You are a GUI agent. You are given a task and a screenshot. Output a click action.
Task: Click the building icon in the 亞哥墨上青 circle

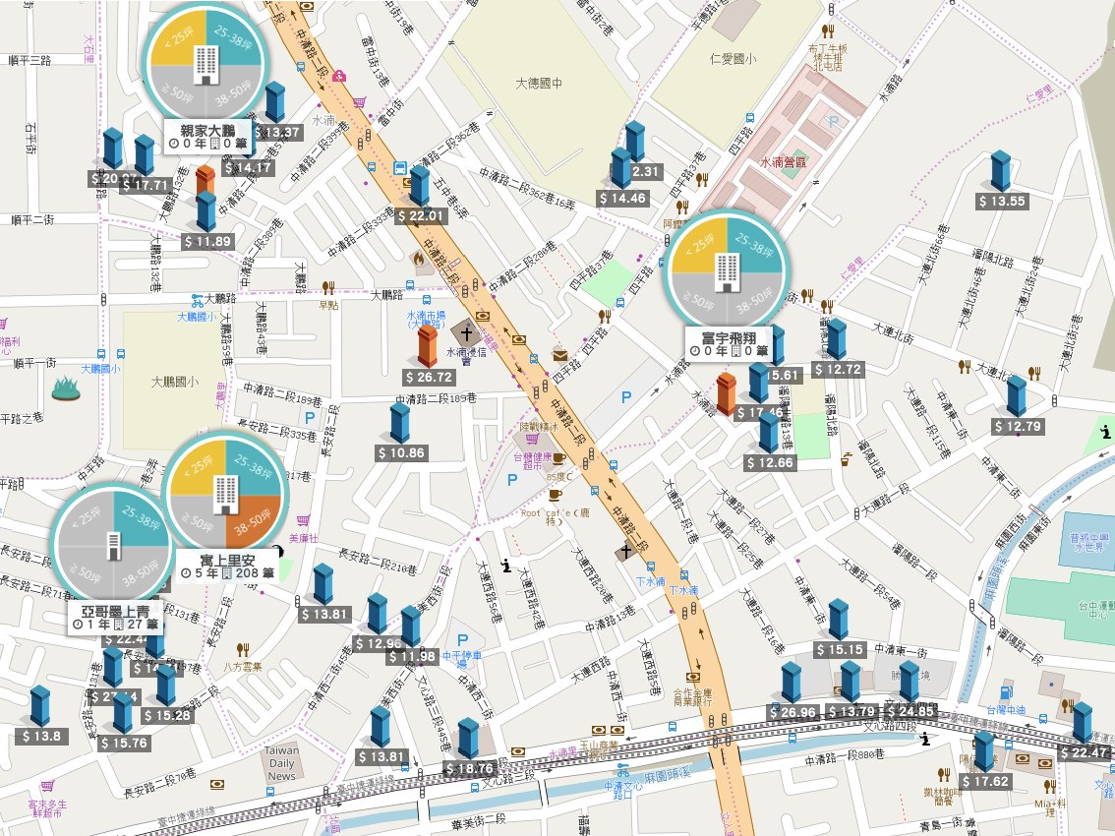pyautogui.click(x=114, y=547)
